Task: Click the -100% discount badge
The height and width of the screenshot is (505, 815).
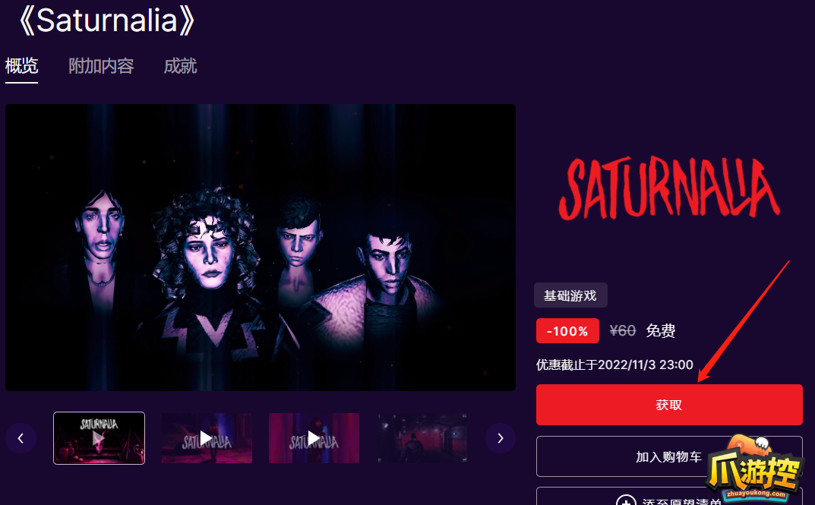Action: pos(567,331)
